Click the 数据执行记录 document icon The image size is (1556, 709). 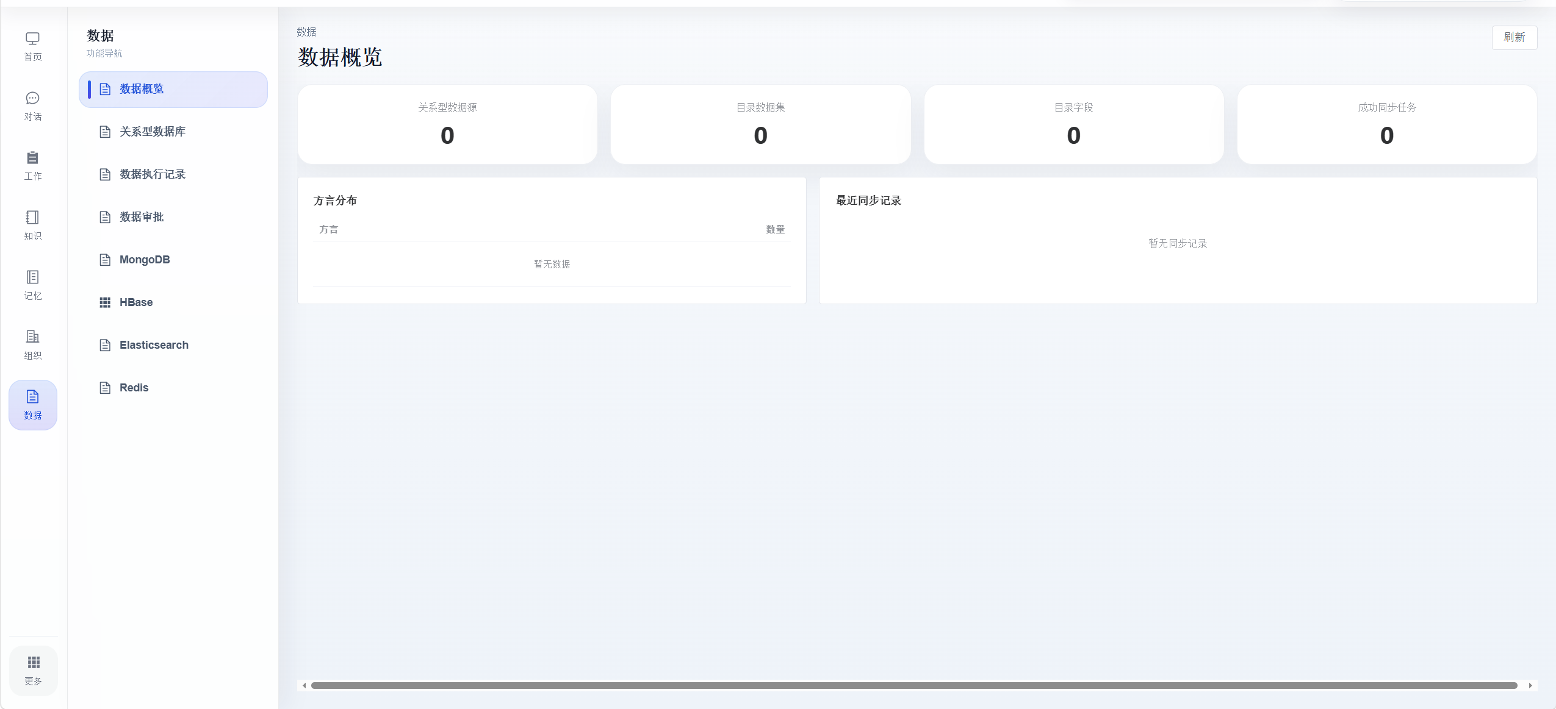pos(105,174)
